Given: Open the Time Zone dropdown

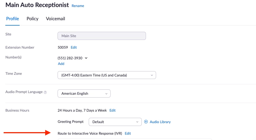Looking at the screenshot, I should click(106, 75).
